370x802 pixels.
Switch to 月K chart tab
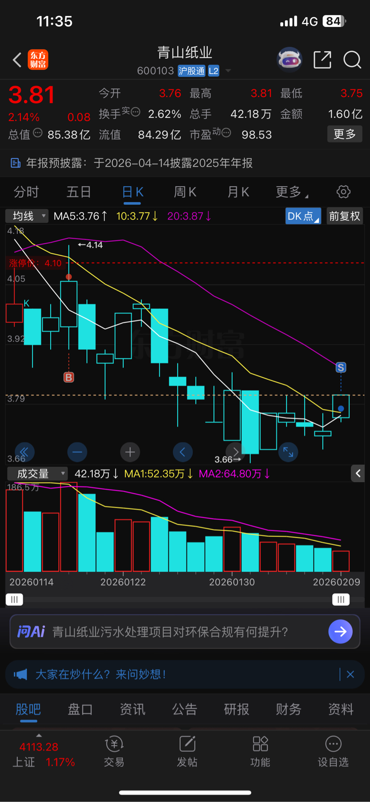[x=238, y=192]
